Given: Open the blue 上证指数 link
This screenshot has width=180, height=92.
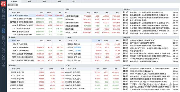Looking at the screenshot, I should pos(77,51).
